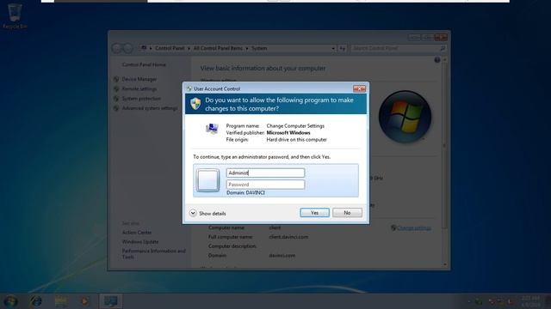Click system tray clock

(x=530, y=301)
